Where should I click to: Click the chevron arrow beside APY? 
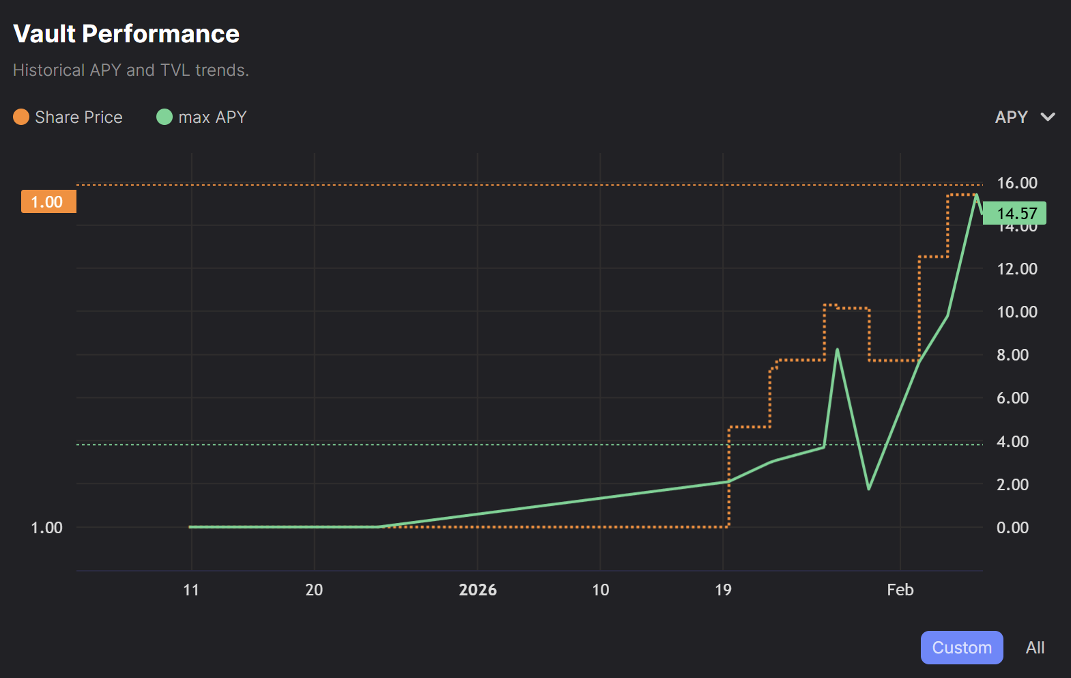(1048, 117)
